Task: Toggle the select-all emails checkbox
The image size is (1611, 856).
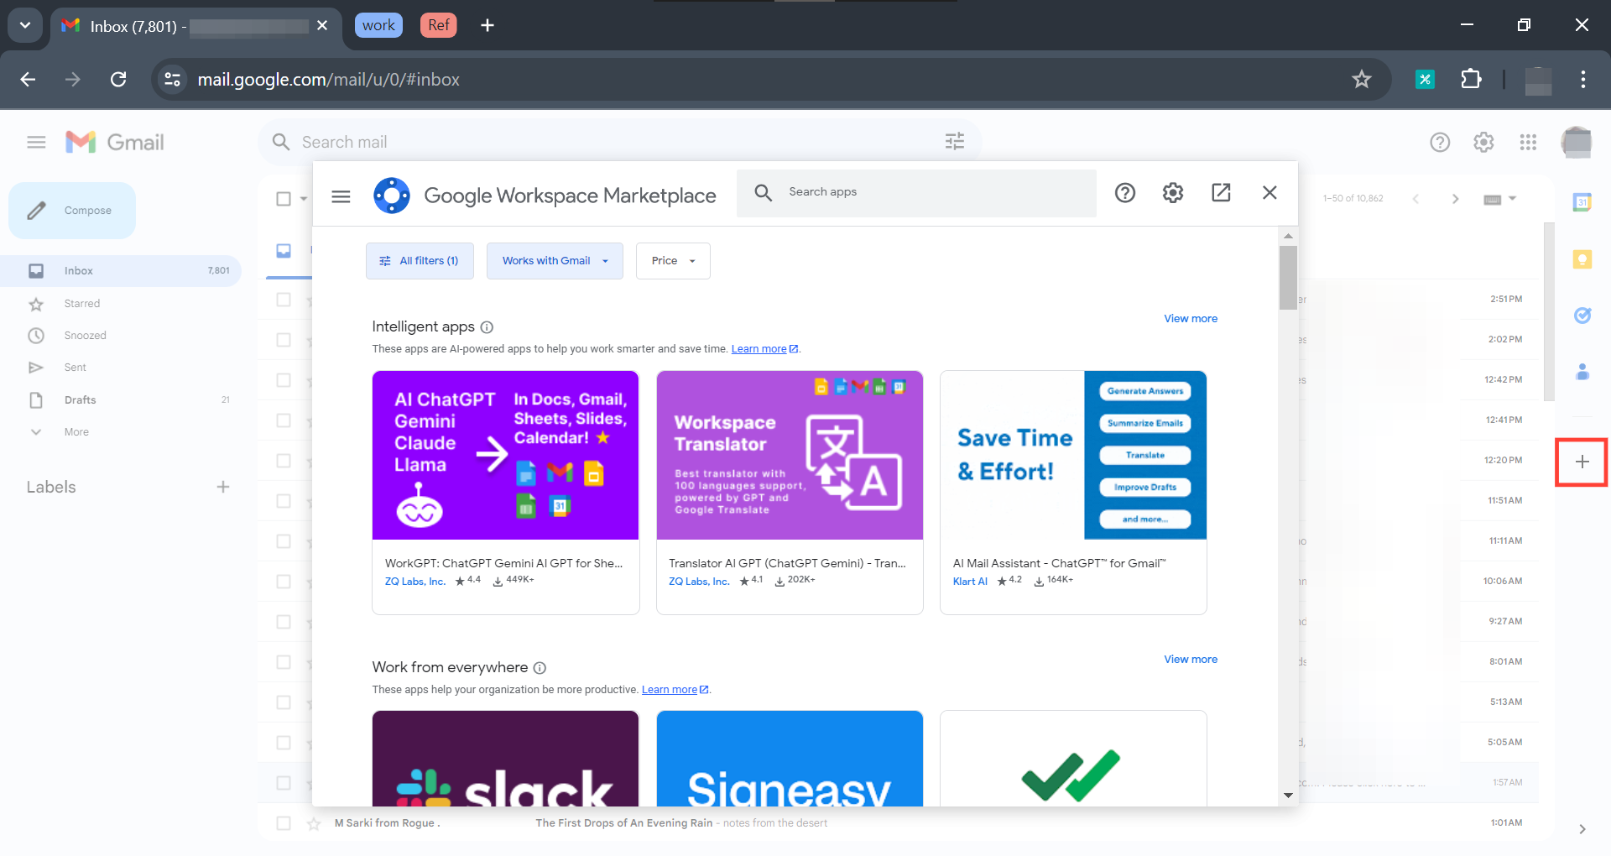Action: coord(284,199)
